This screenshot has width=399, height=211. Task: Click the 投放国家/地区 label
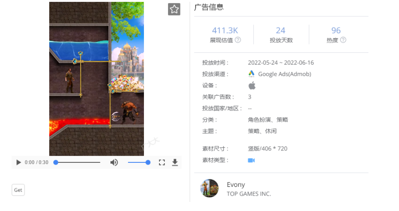point(222,108)
